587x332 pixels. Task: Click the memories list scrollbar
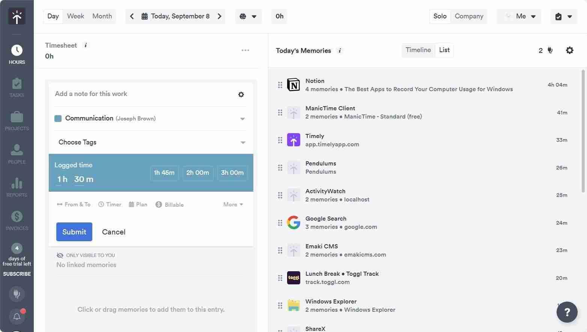[x=583, y=131]
